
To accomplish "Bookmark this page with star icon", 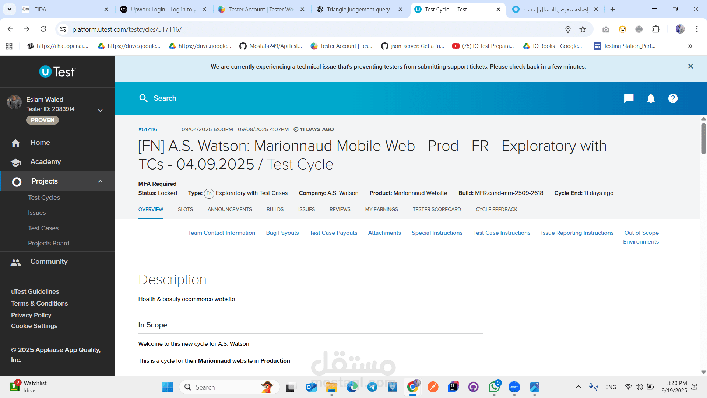I will pyautogui.click(x=583, y=29).
